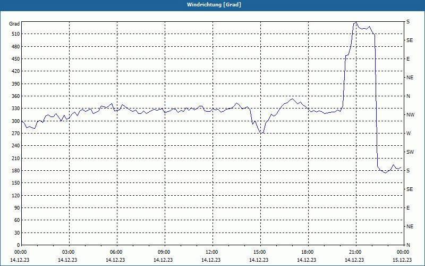Select the left axis value "330"
Screen dimensions: 425x266
click(16, 109)
